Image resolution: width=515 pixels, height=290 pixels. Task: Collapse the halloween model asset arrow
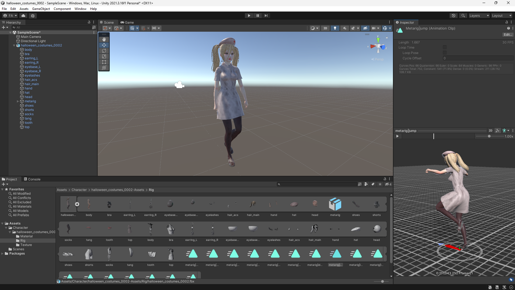[x=77, y=204]
